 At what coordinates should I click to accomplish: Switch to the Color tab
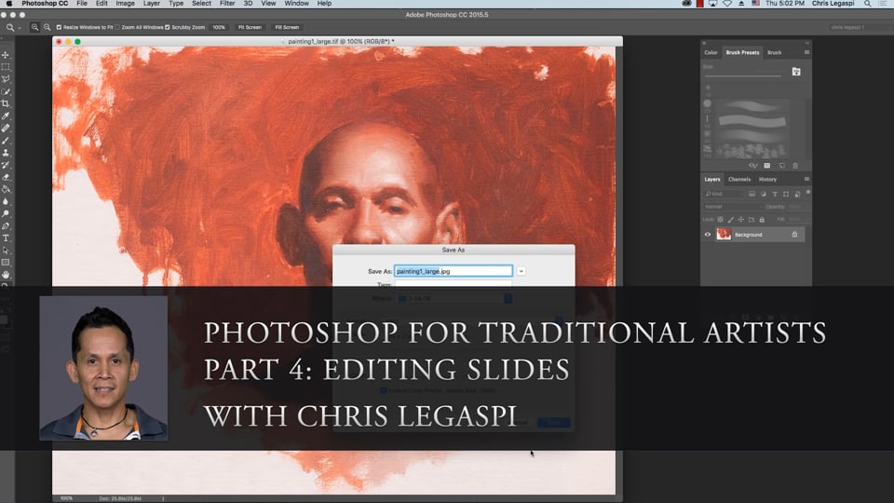click(711, 52)
